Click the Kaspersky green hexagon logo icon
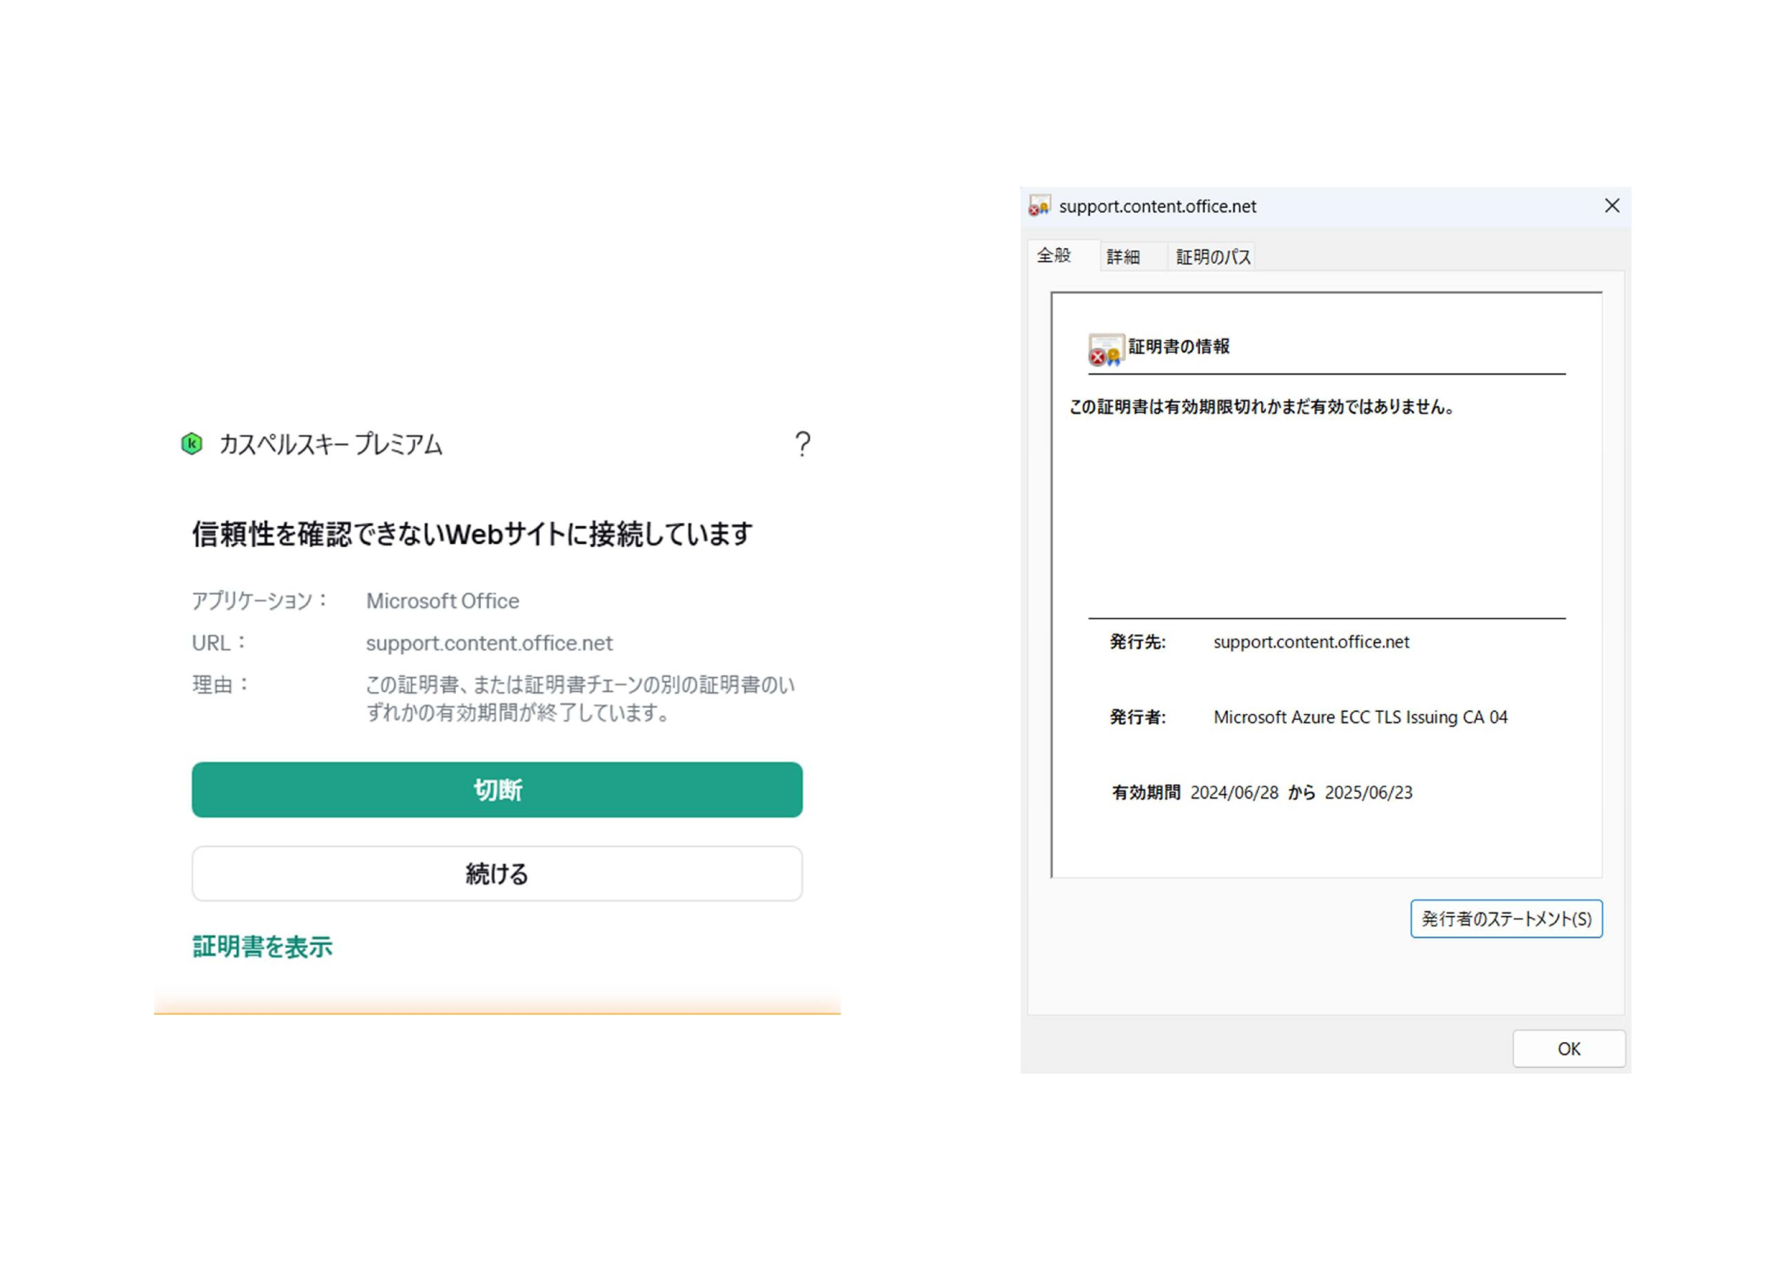The height and width of the screenshot is (1262, 1786). 191,444
